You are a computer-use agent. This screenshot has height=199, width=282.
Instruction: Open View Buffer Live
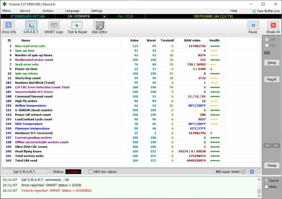(266, 11)
